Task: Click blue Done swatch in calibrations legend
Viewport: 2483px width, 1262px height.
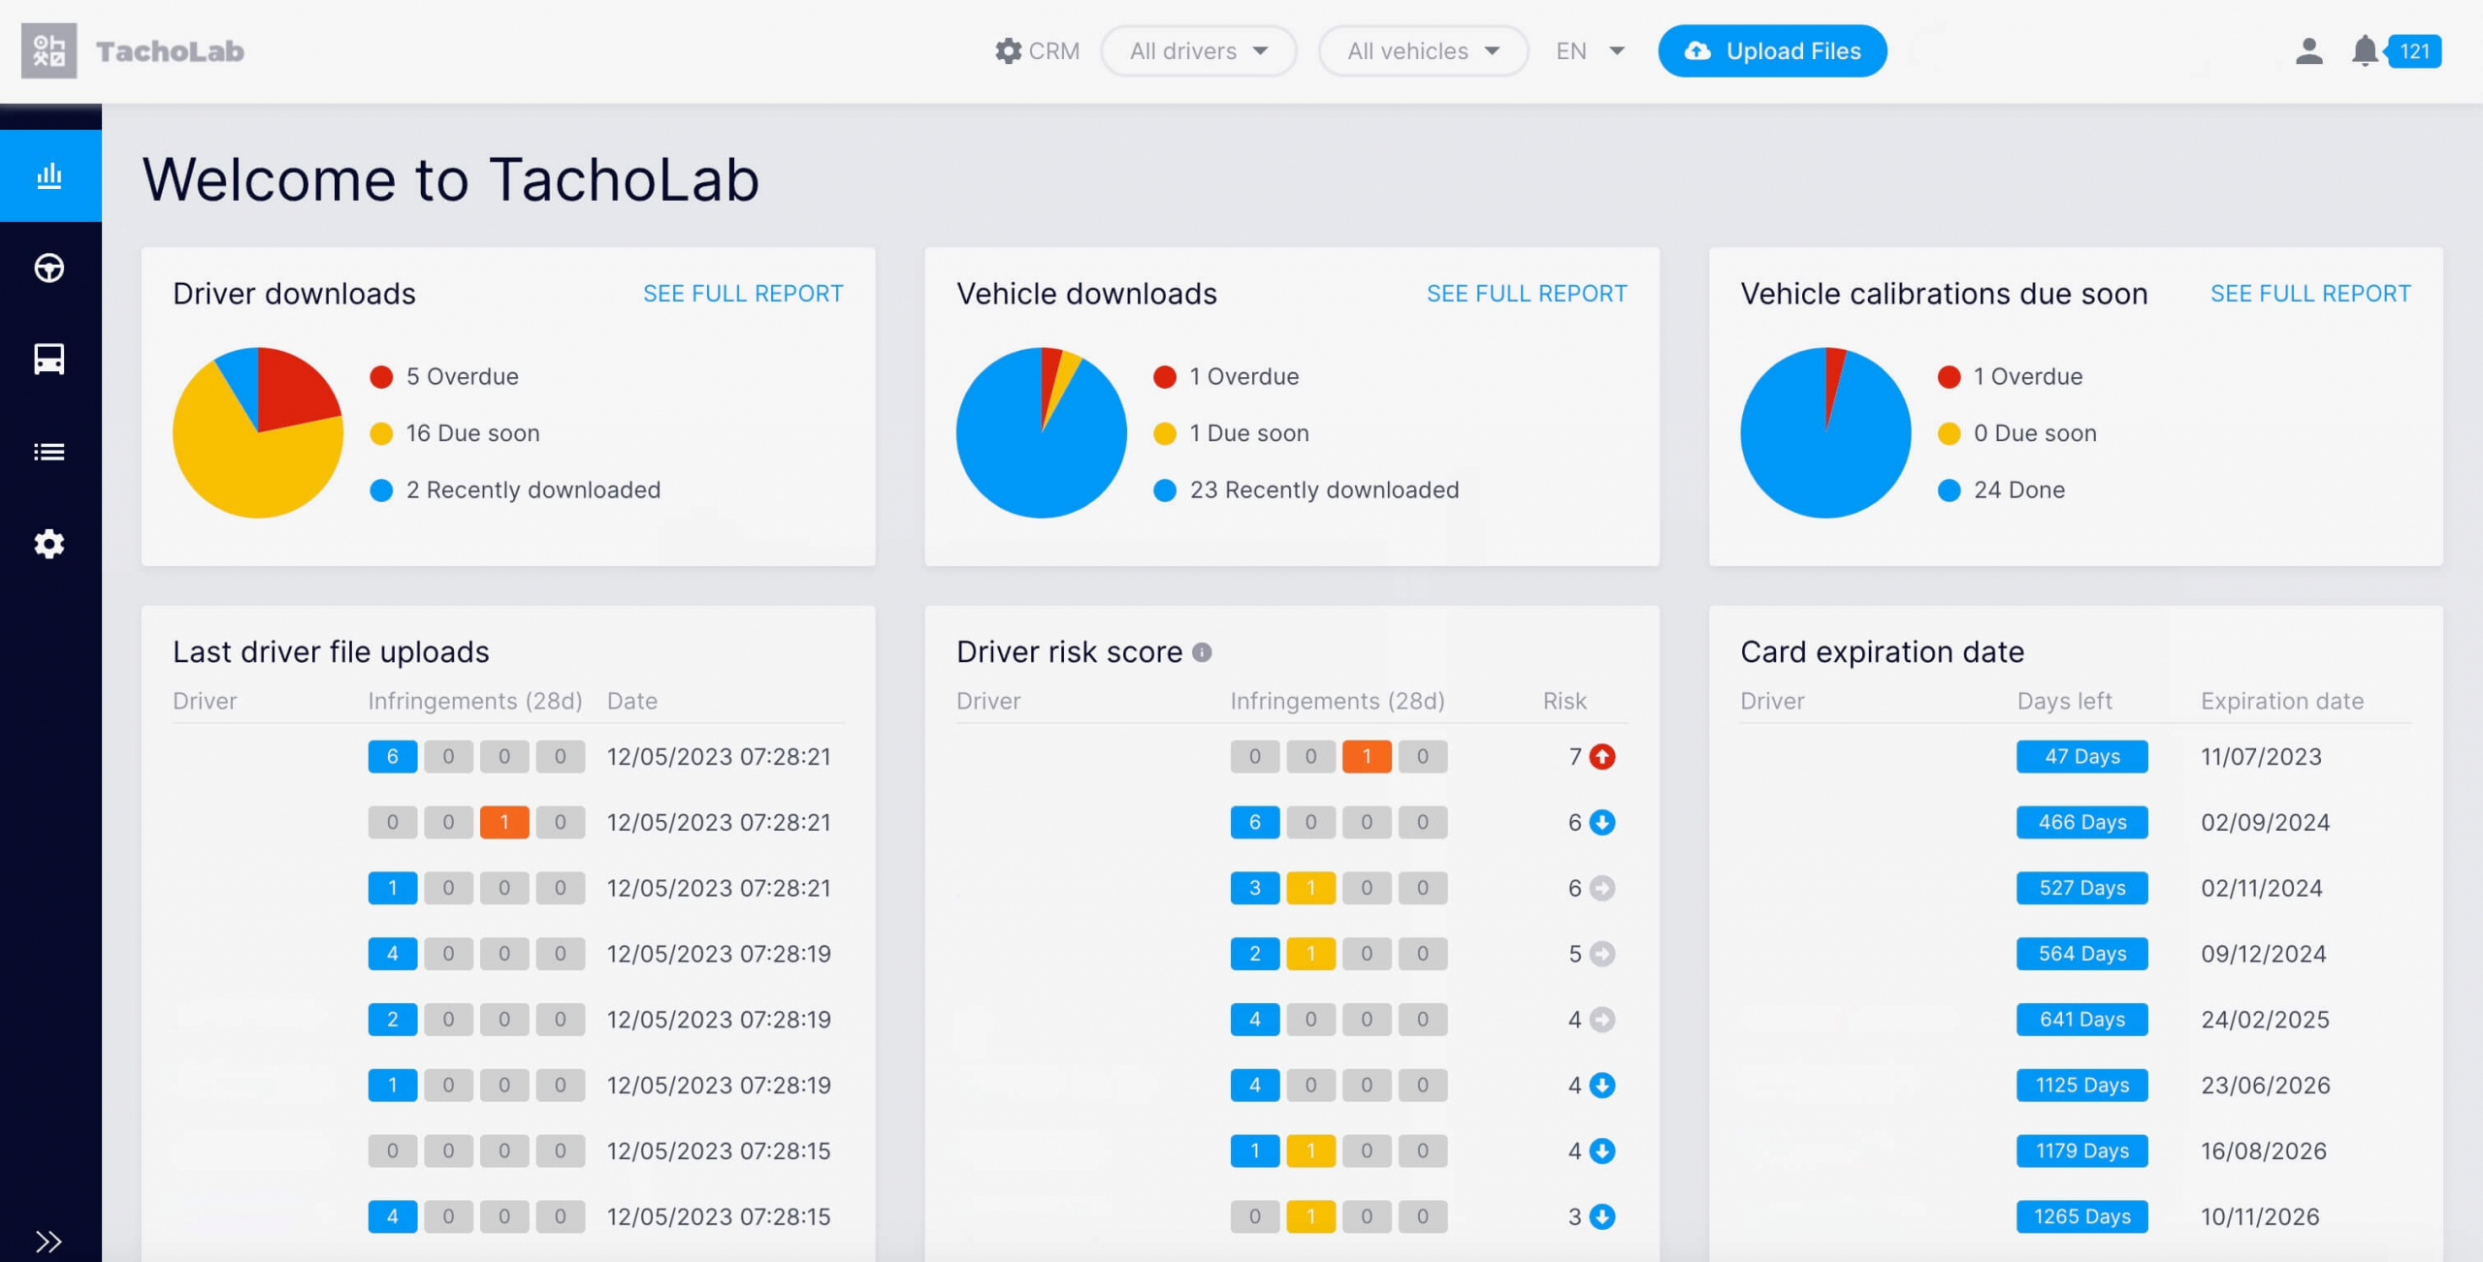Action: (1949, 489)
